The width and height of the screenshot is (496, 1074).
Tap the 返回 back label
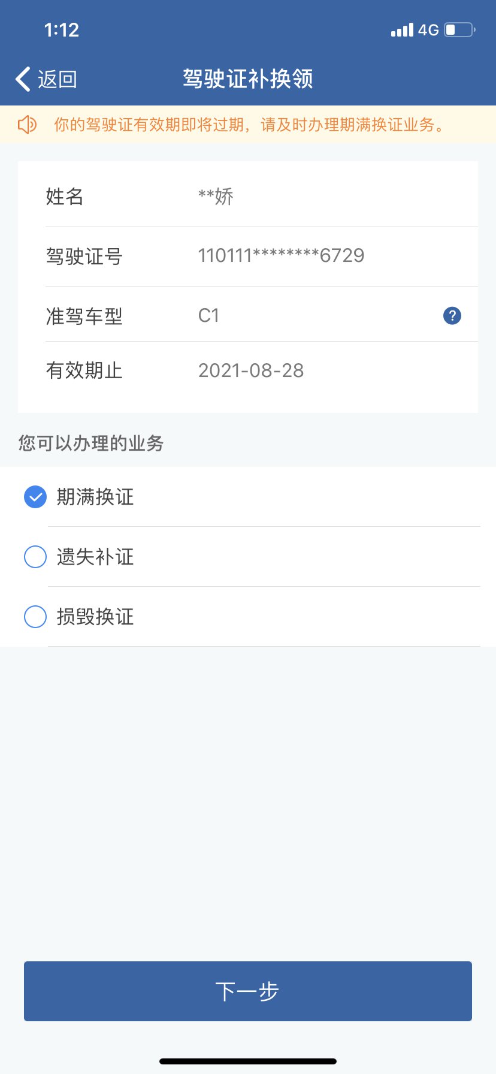click(58, 79)
